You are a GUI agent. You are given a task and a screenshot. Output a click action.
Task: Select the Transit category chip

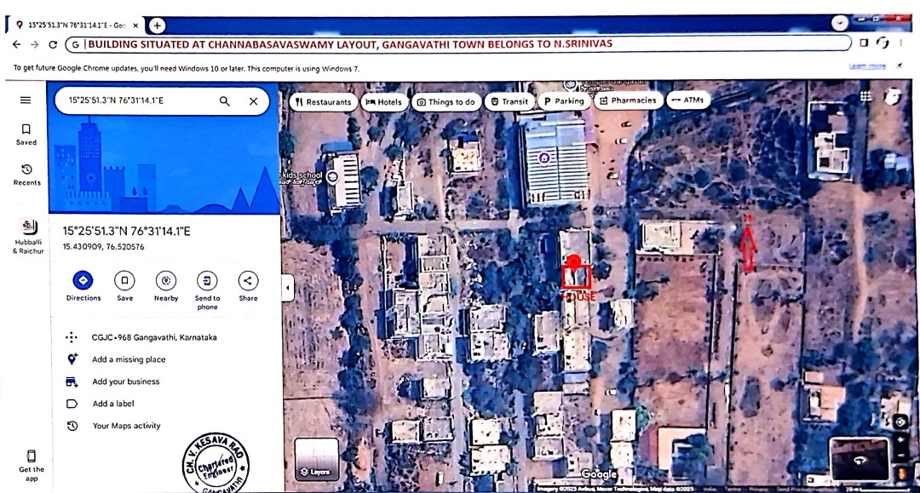point(509,101)
